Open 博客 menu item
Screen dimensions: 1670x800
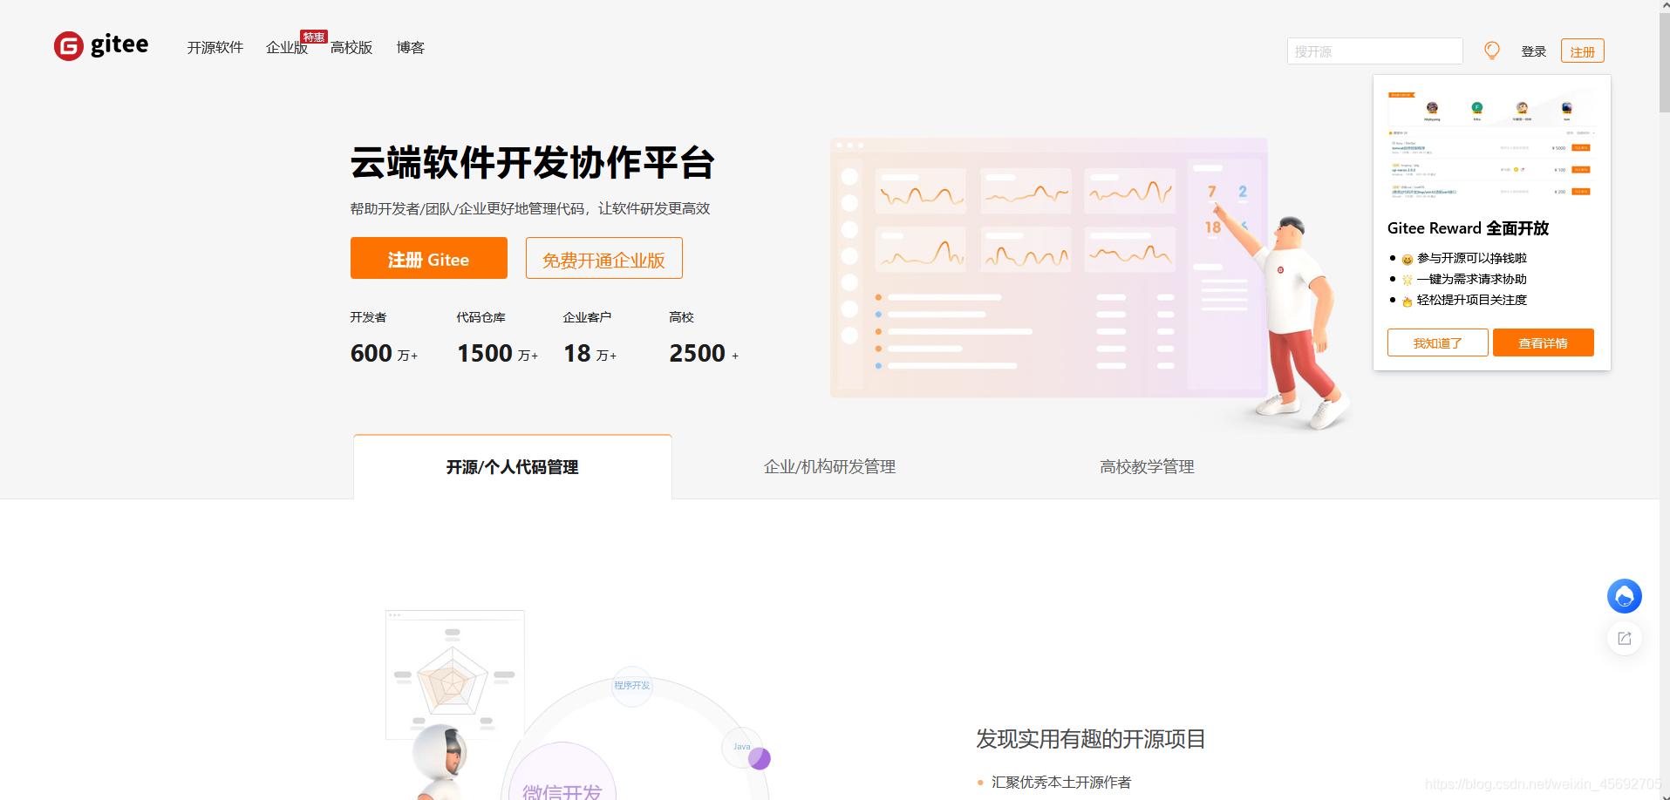point(410,48)
